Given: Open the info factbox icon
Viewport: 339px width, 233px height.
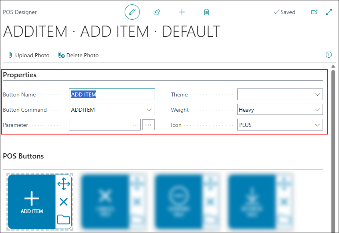Looking at the screenshot, I should (329, 54).
